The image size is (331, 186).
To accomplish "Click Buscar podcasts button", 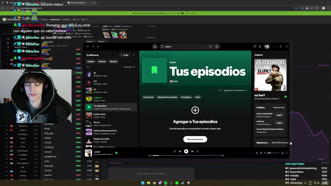I will [195, 139].
